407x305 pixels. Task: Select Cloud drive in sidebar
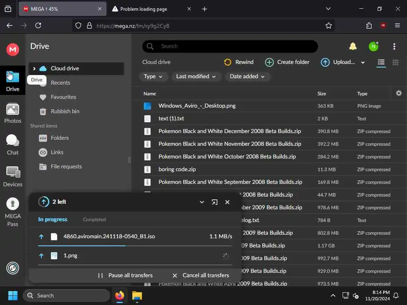[x=76, y=68]
